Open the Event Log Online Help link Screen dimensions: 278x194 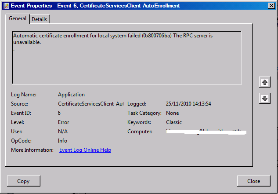85,150
